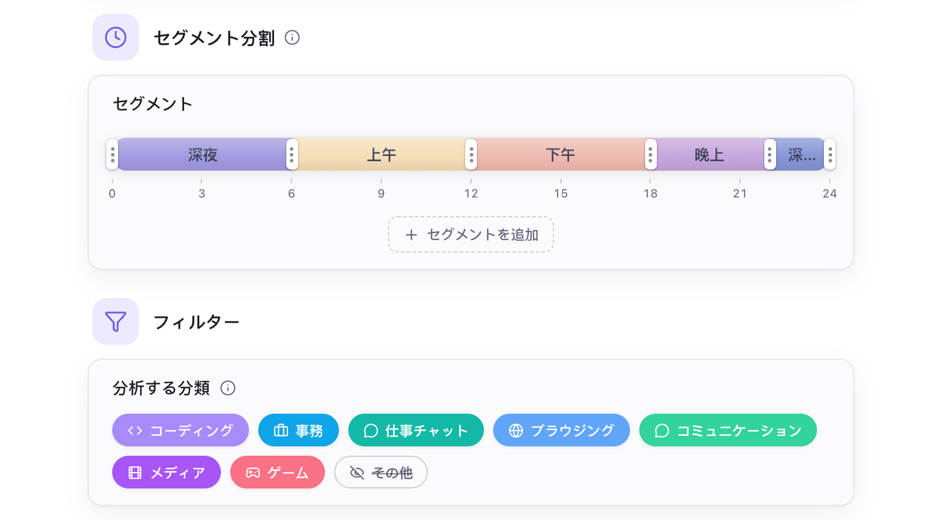942x520 pixels.
Task: Click the フィルター section title
Action: point(196,322)
